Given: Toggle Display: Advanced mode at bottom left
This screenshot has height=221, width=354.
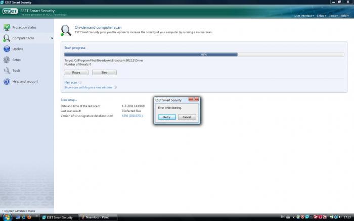Looking at the screenshot, I should point(20,211).
